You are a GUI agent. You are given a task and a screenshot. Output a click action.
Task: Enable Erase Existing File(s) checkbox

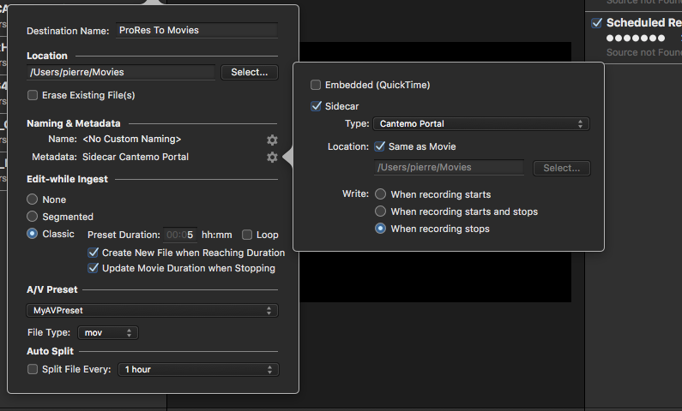(x=33, y=95)
